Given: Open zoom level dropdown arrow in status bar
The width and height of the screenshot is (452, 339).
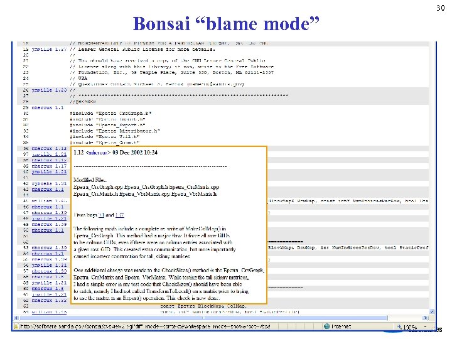Looking at the screenshot, I should [x=426, y=327].
